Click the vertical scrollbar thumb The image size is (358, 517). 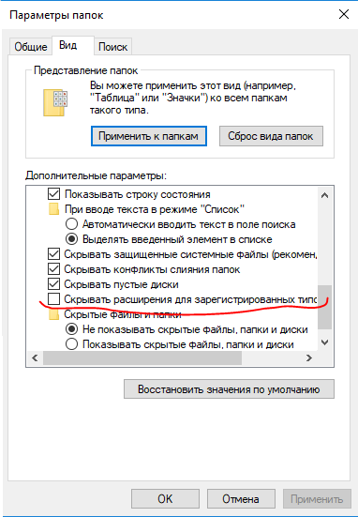coord(325,307)
